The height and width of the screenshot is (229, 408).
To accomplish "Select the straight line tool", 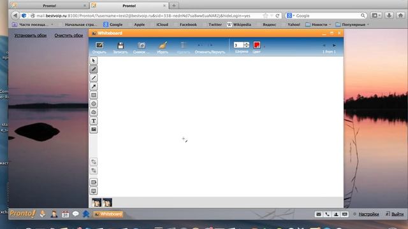I will tap(94, 78).
